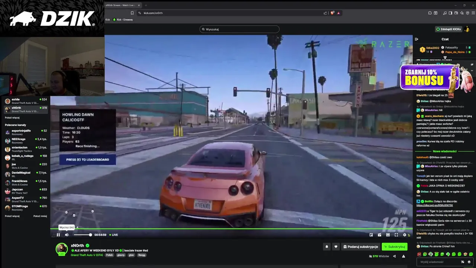The height and width of the screenshot is (268, 476).
Task: Open Japczan recommended channel
Action: click(26, 191)
